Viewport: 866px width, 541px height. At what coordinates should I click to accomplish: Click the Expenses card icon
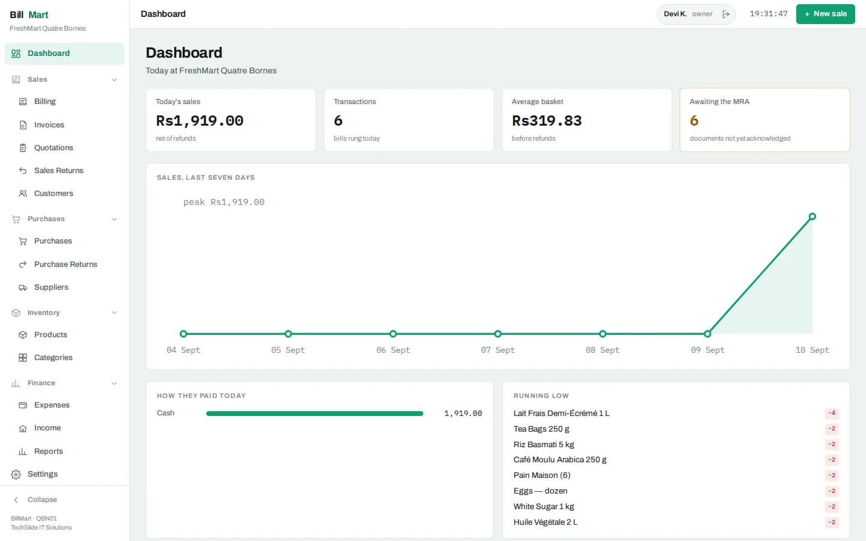pyautogui.click(x=23, y=405)
